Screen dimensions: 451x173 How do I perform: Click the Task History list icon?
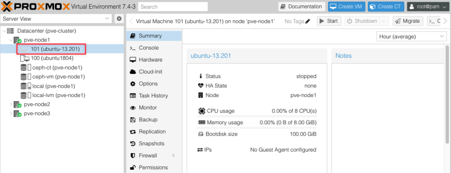point(133,96)
